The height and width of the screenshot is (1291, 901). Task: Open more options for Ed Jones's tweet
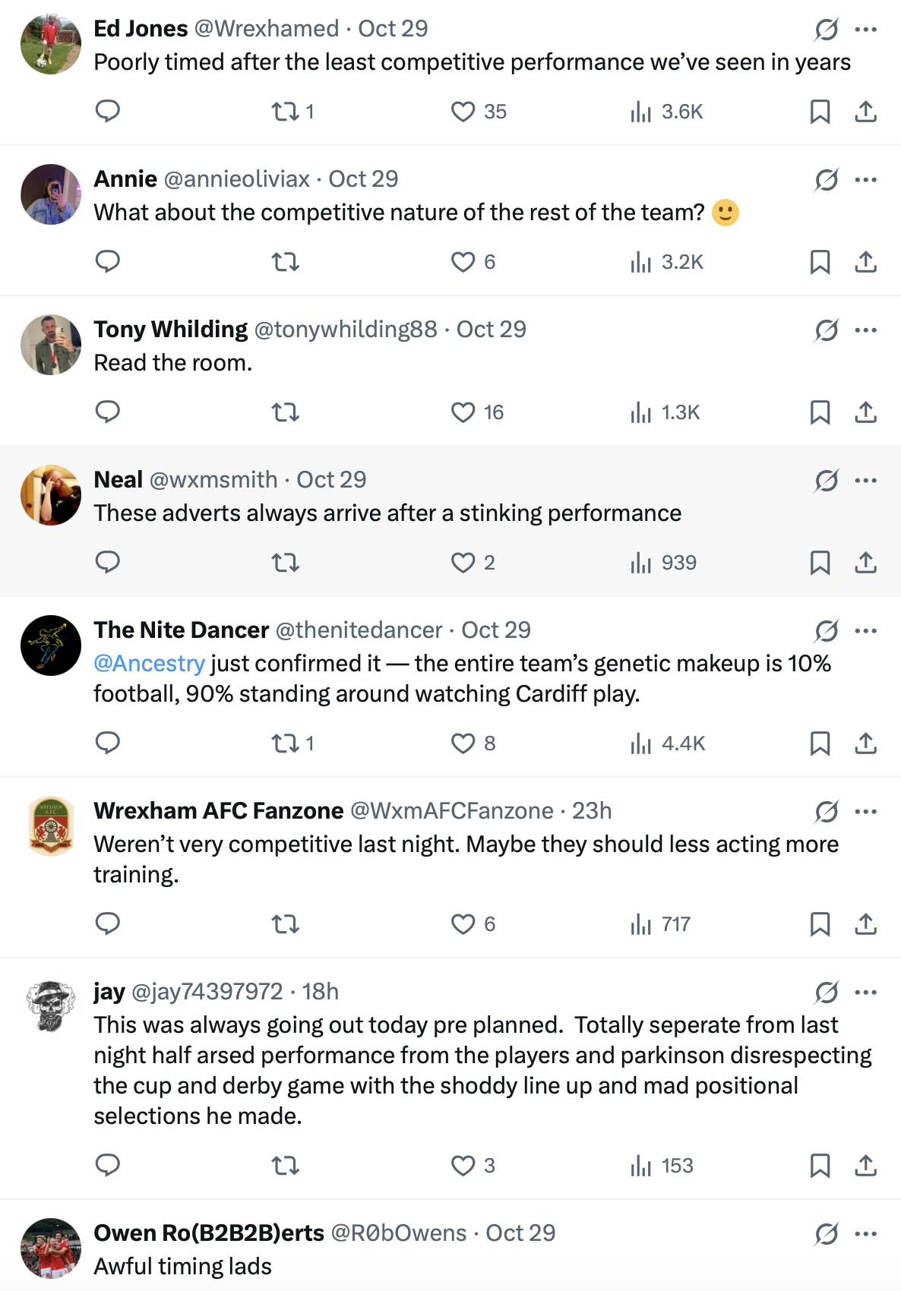click(x=866, y=30)
